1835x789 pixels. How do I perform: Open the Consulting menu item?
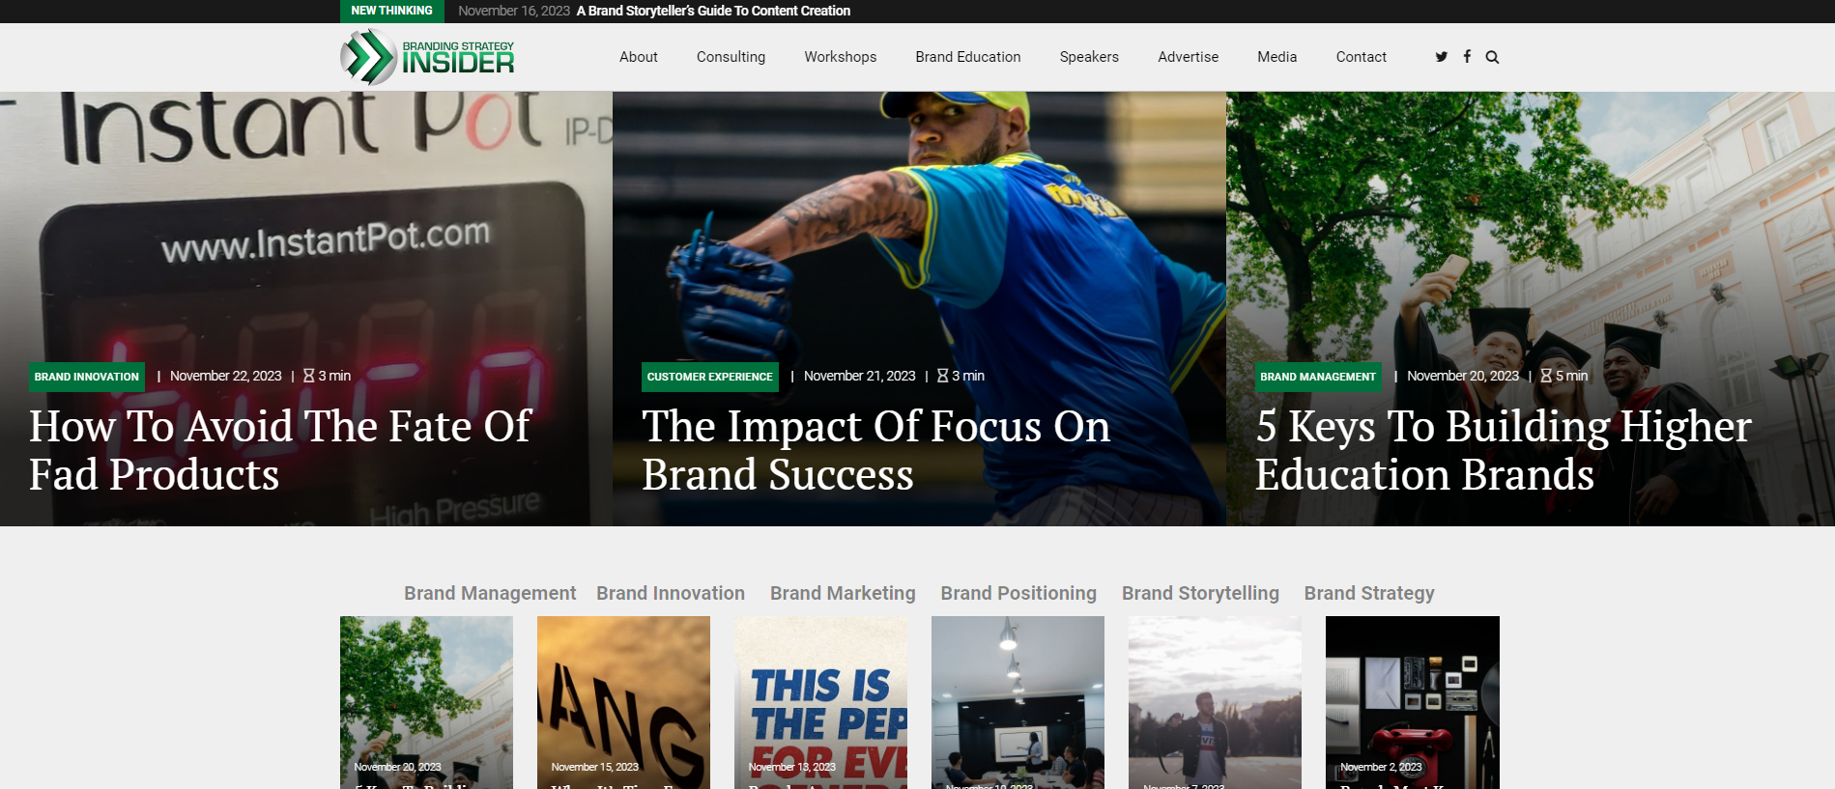(731, 57)
